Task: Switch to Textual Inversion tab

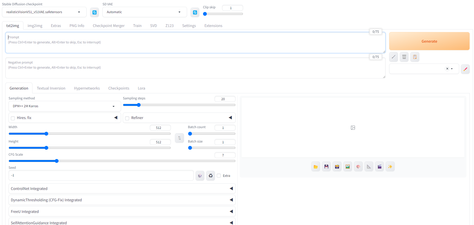Action: click(x=51, y=88)
